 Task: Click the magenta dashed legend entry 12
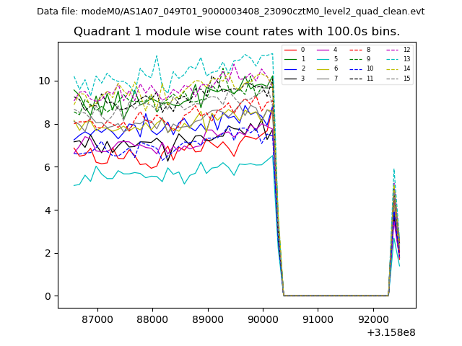pyautogui.click(x=392, y=50)
